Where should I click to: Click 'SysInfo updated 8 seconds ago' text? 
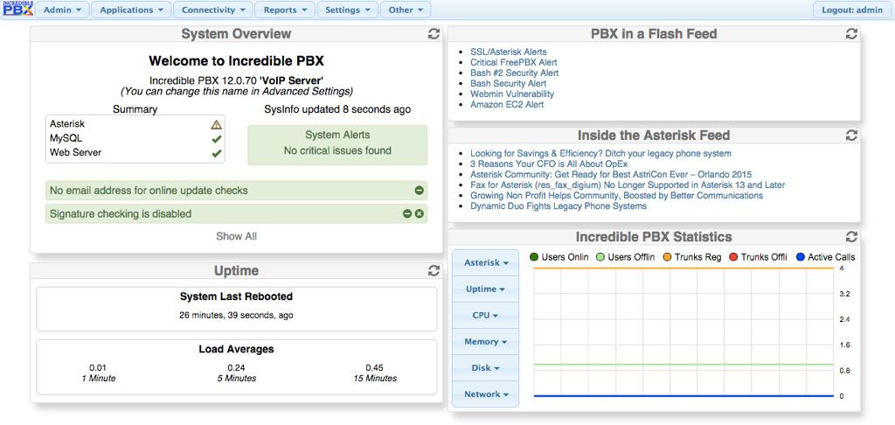coord(337,109)
